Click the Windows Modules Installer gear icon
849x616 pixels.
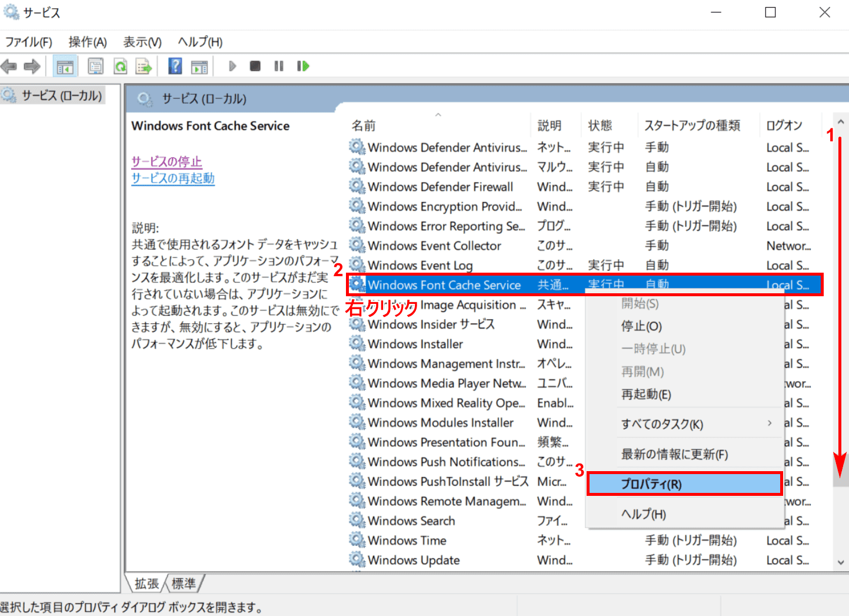[357, 422]
